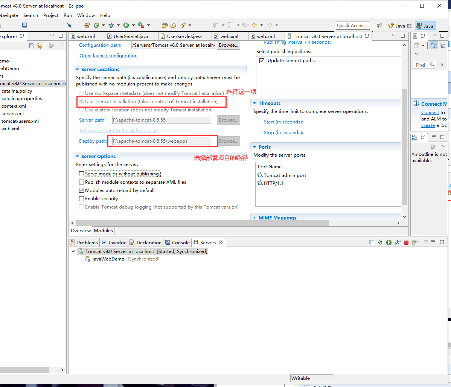The width and height of the screenshot is (451, 387).
Task: Toggle Enable Tomcat debug logging checkbox
Action: (x=81, y=207)
